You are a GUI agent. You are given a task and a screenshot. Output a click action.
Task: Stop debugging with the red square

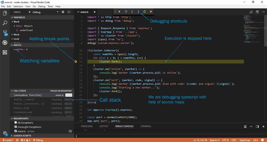151,12
